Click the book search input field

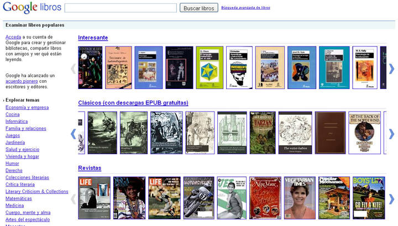click(121, 8)
